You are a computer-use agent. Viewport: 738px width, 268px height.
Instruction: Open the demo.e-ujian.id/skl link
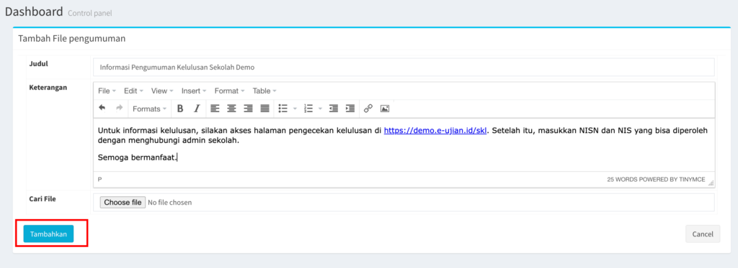pyautogui.click(x=435, y=131)
